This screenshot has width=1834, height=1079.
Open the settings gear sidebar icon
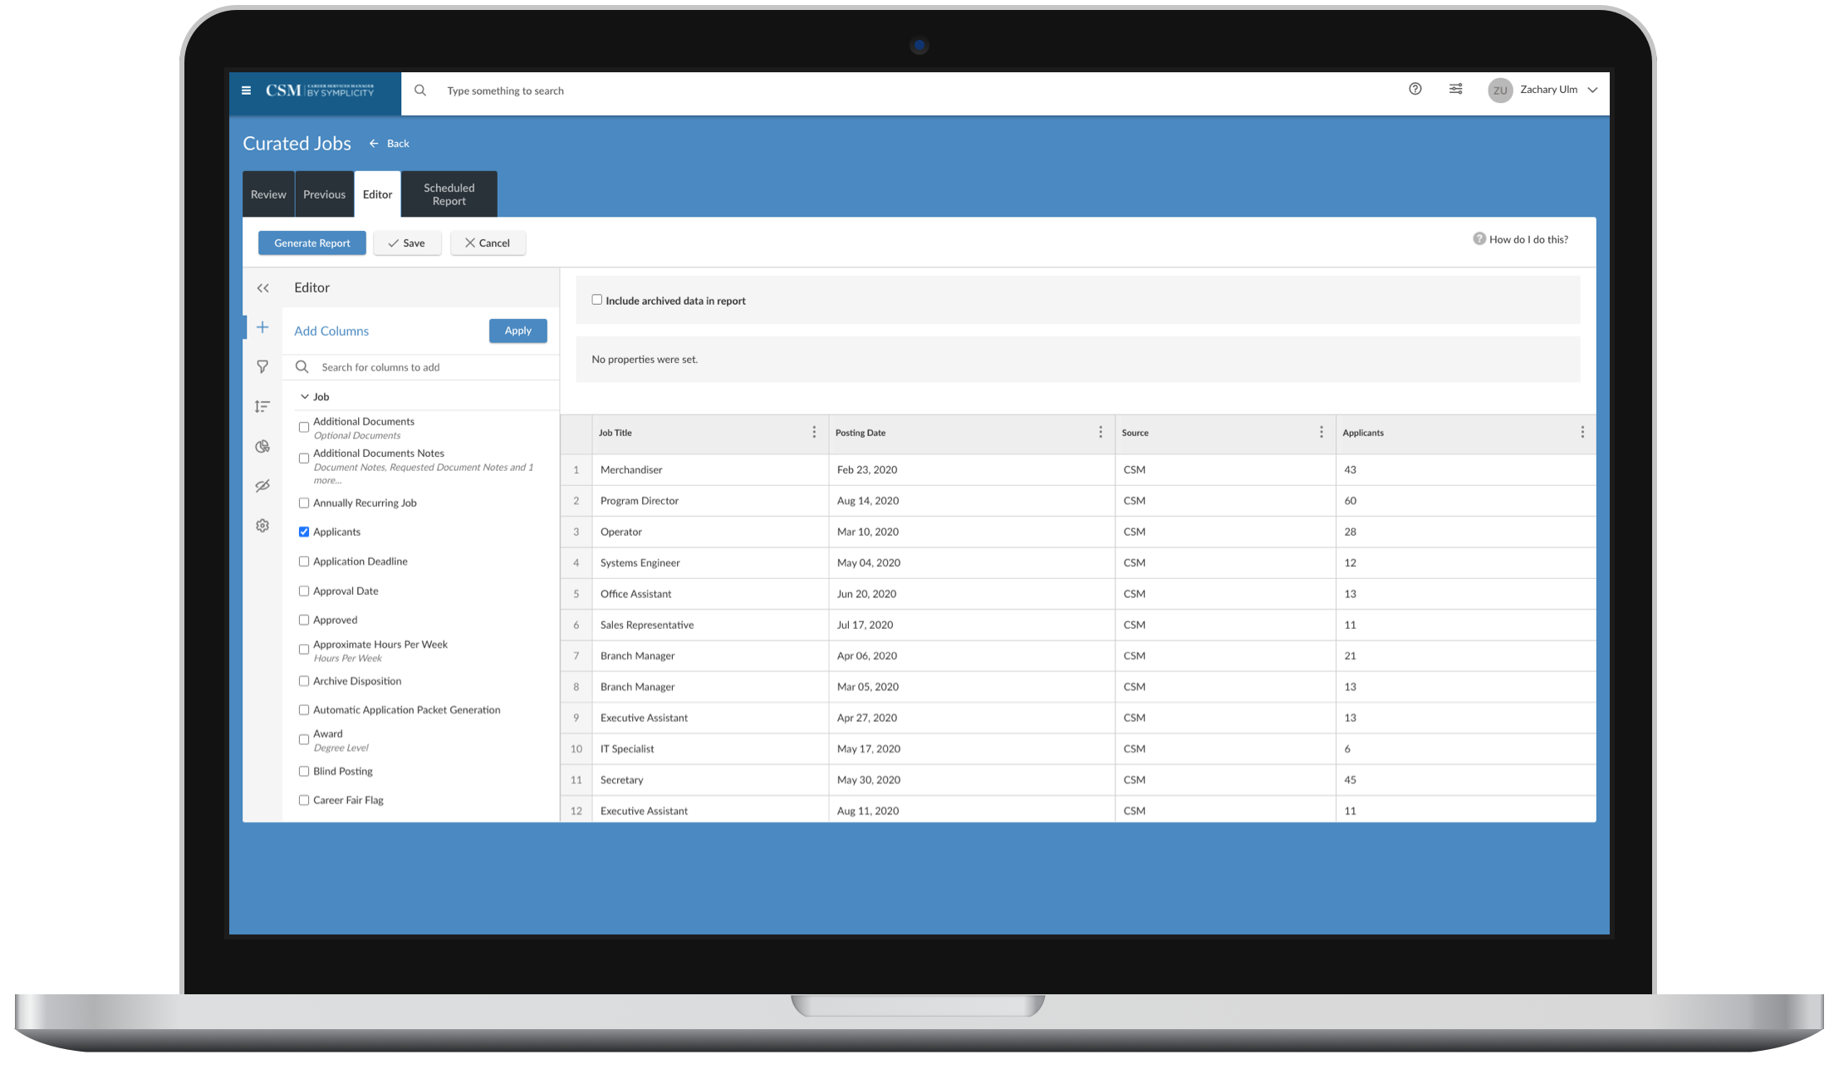pyautogui.click(x=262, y=526)
